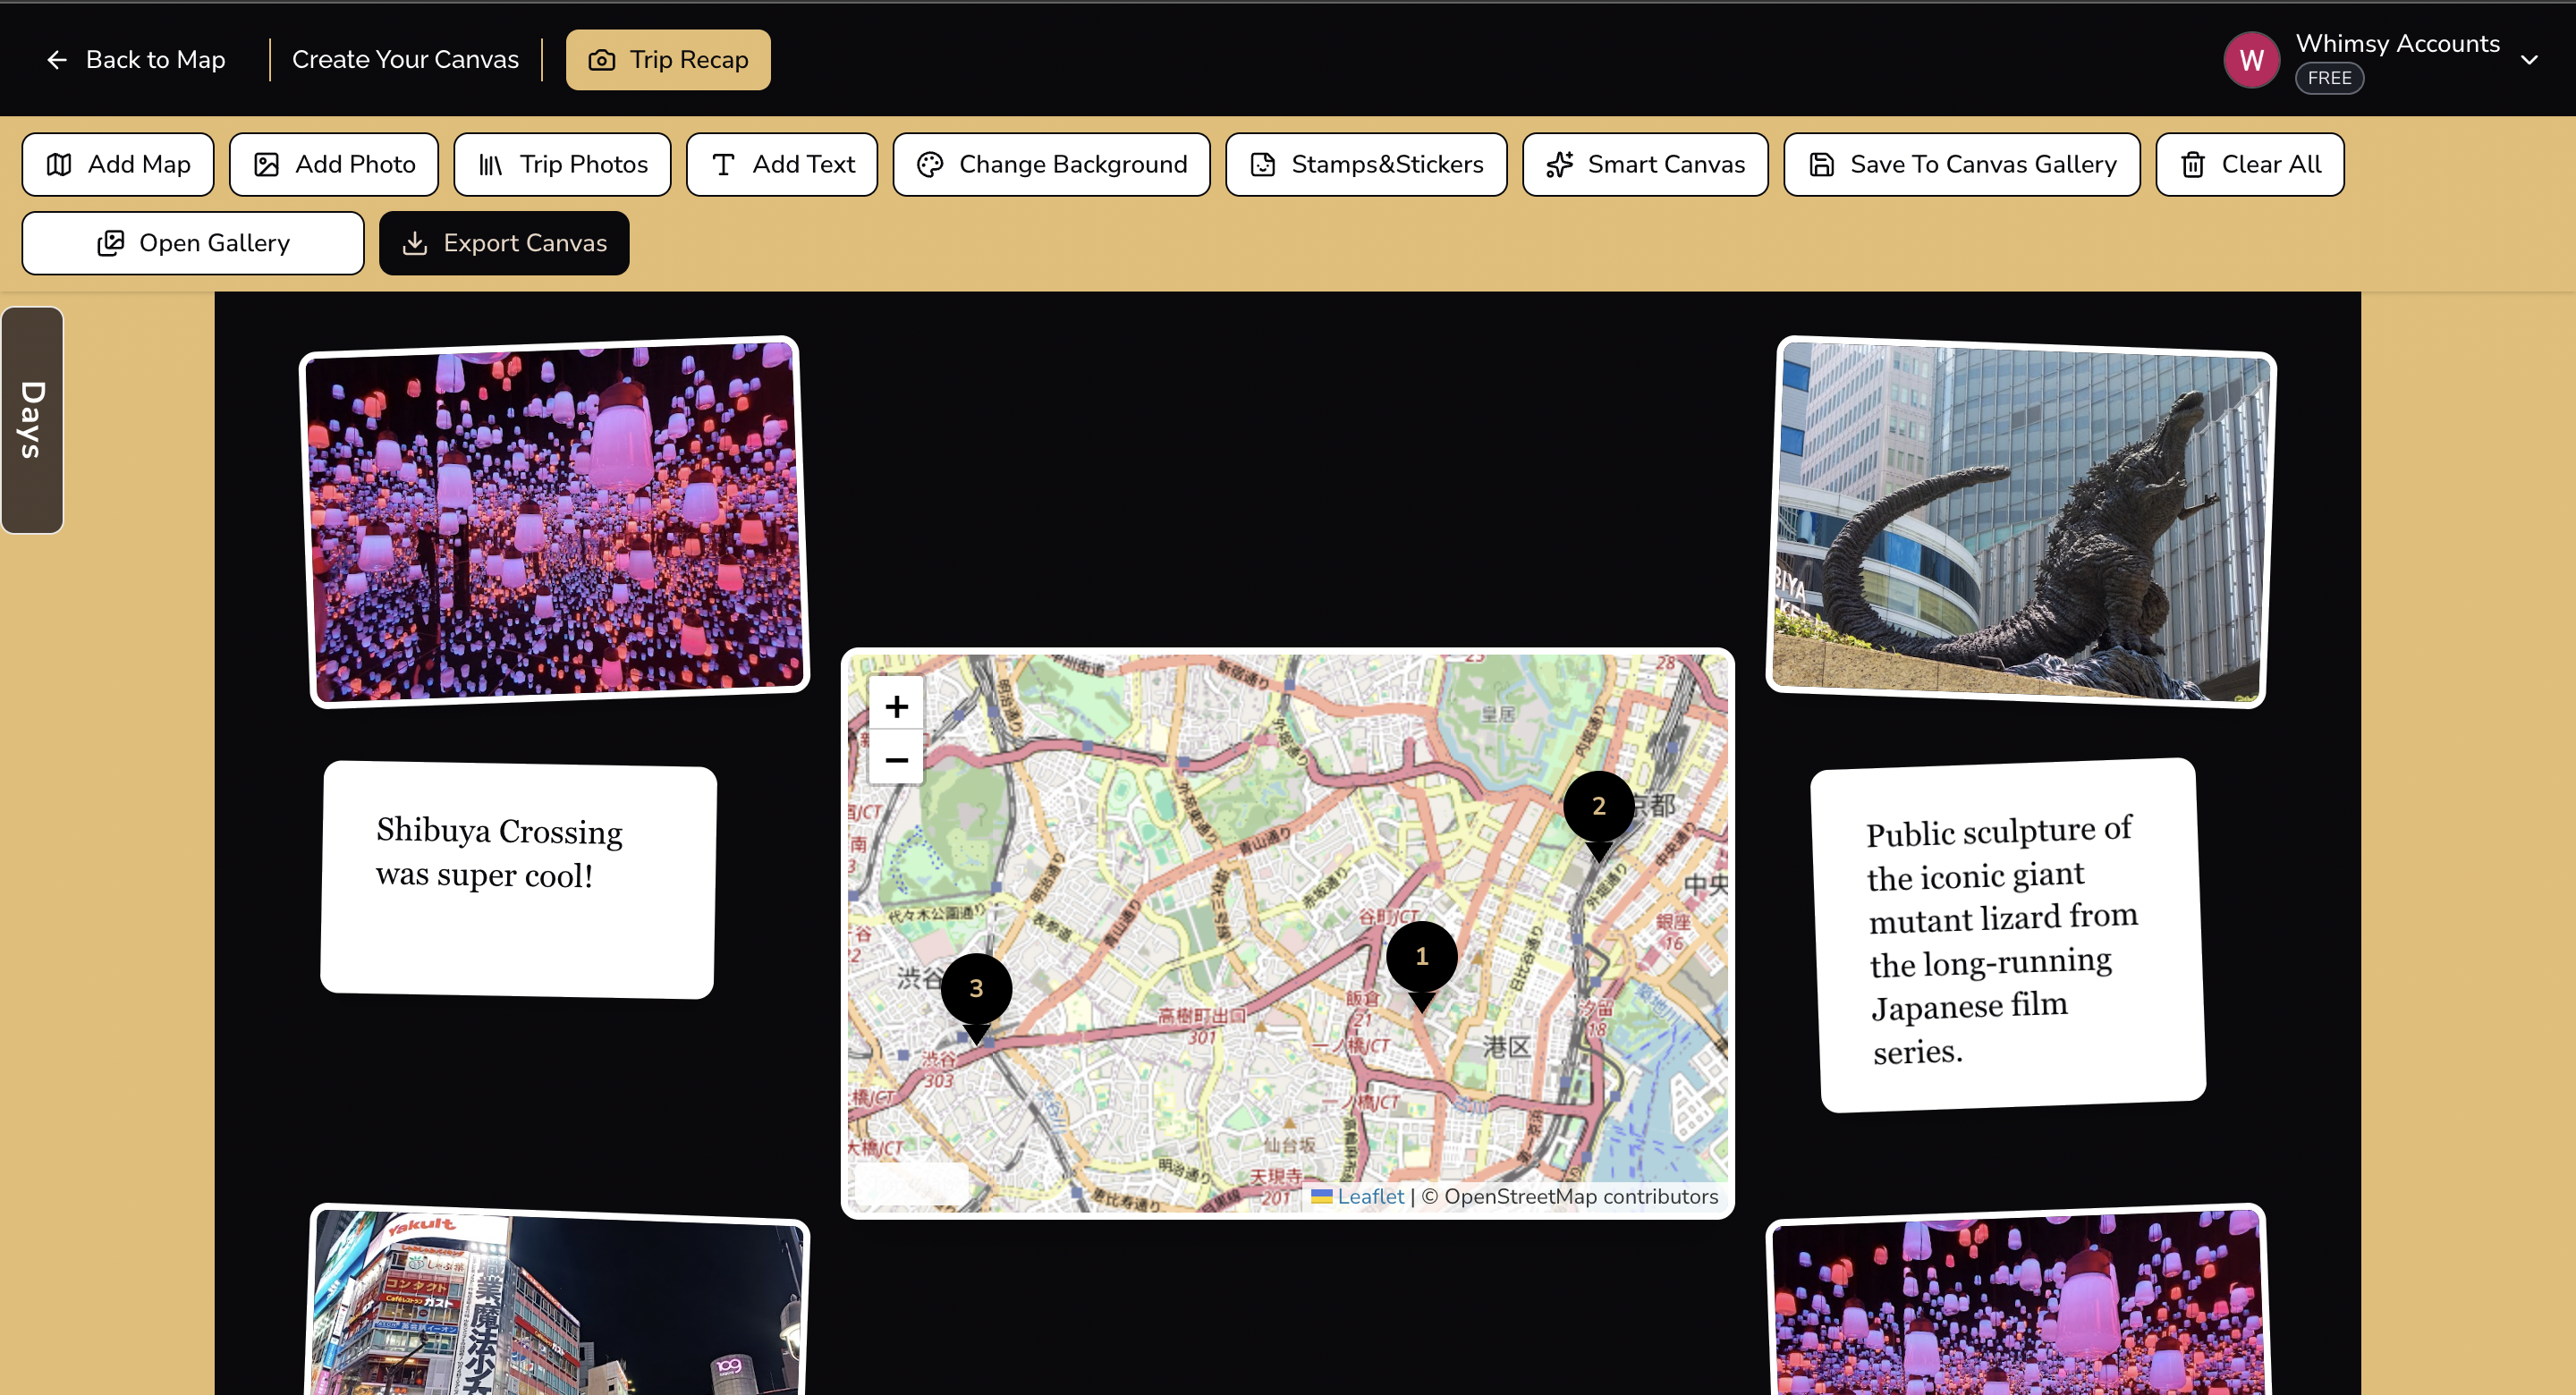
Task: Zoom out on the map
Action: coord(896,760)
